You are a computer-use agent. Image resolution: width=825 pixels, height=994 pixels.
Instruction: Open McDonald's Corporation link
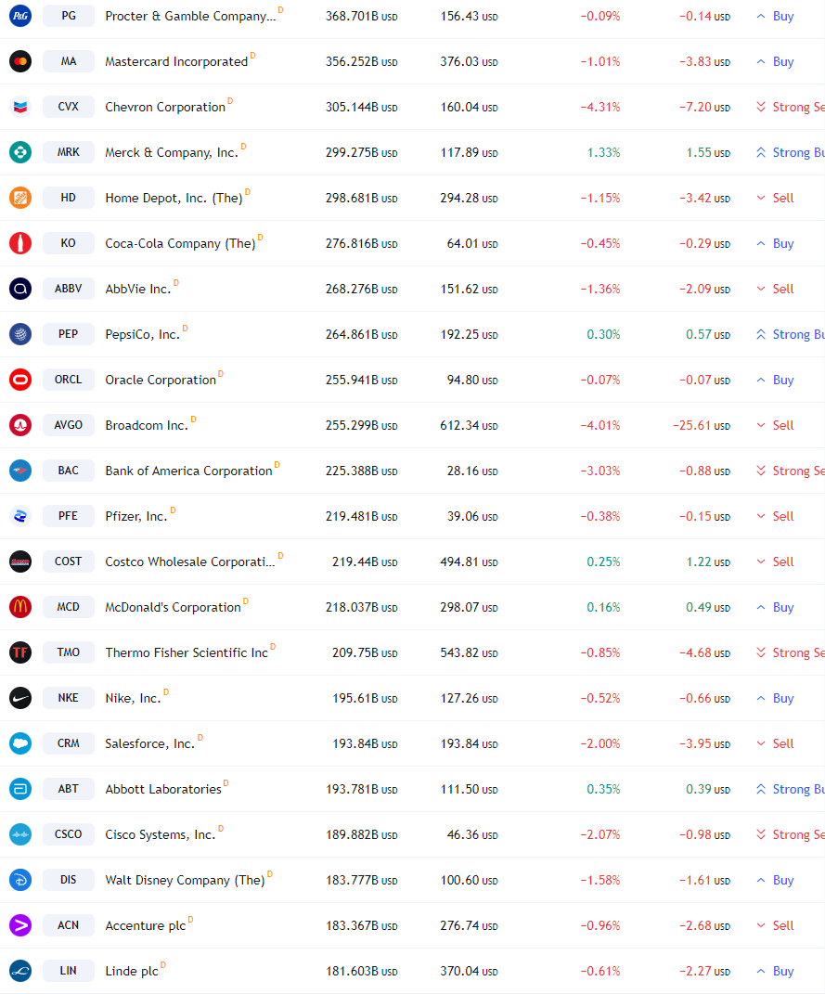point(173,607)
